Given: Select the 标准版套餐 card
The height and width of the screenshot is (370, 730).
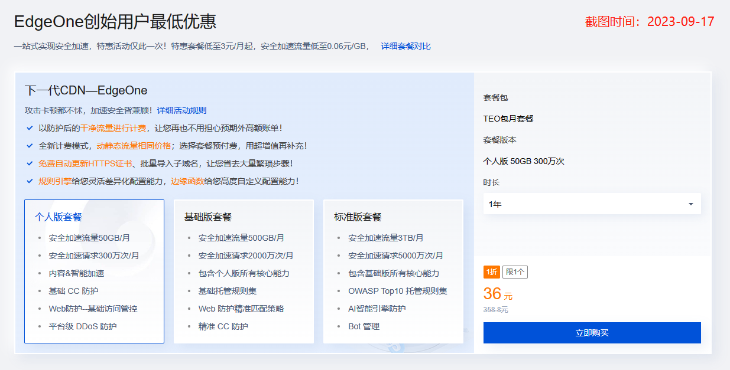Looking at the screenshot, I should point(393,271).
